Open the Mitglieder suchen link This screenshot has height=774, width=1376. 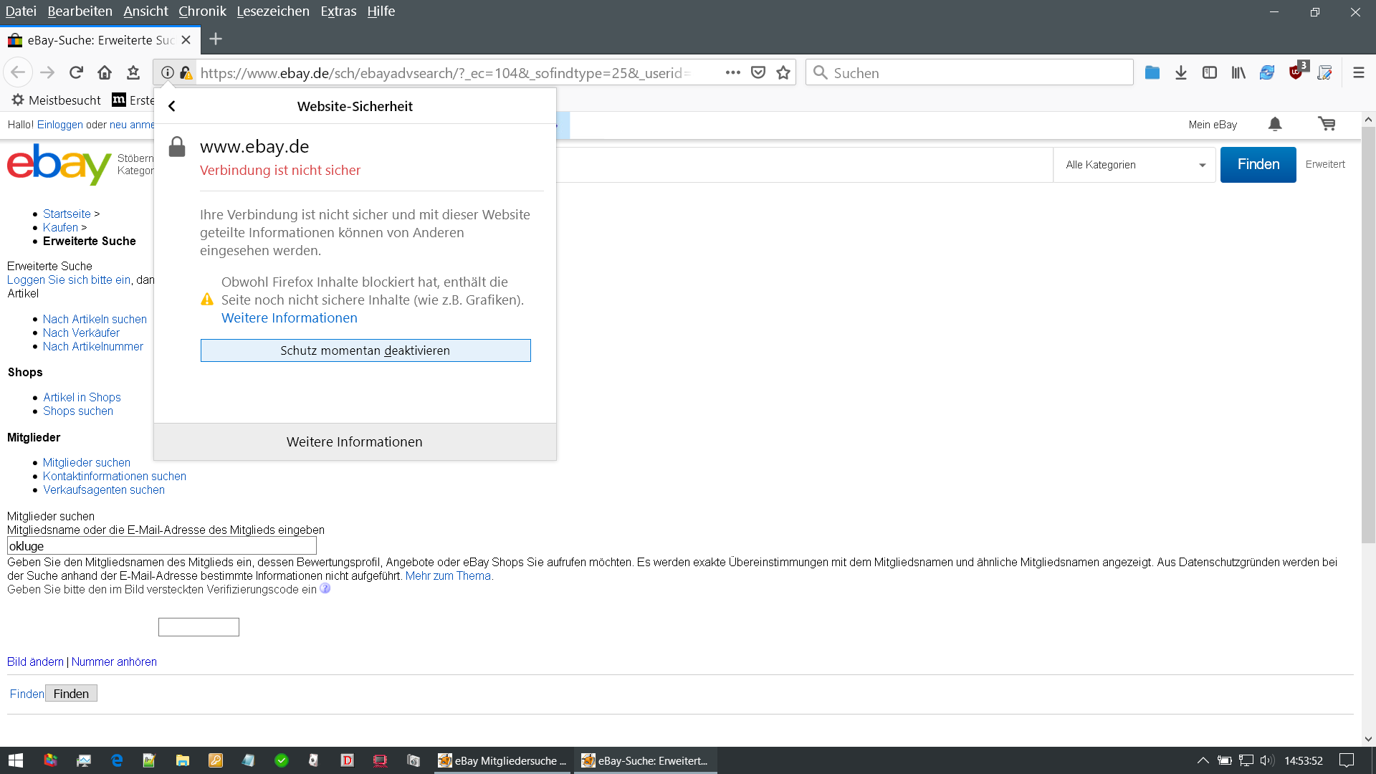[87, 462]
